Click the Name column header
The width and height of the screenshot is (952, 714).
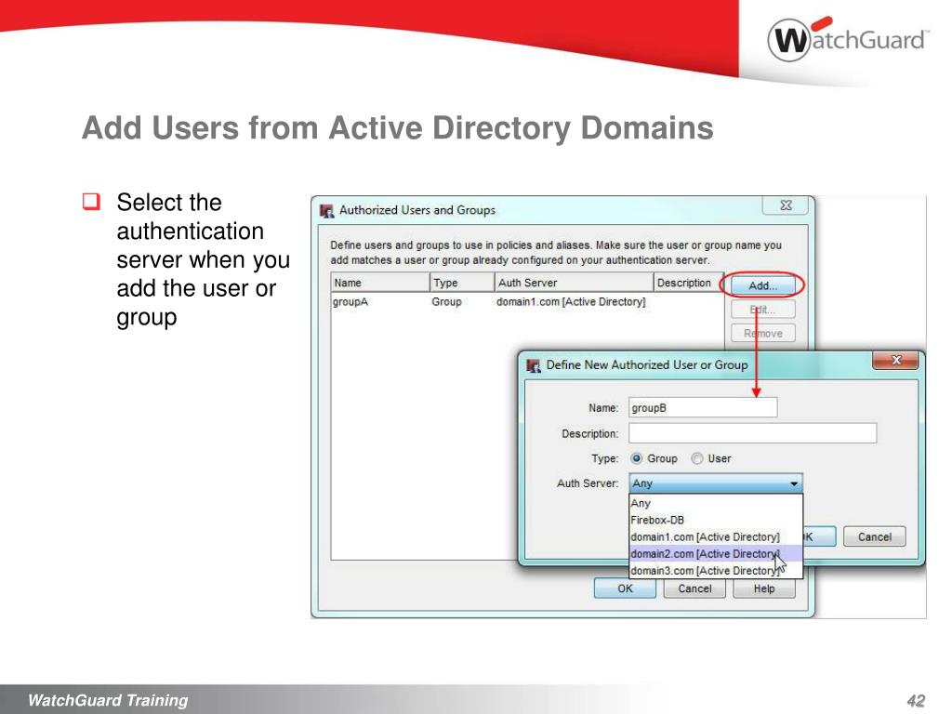[x=380, y=283]
